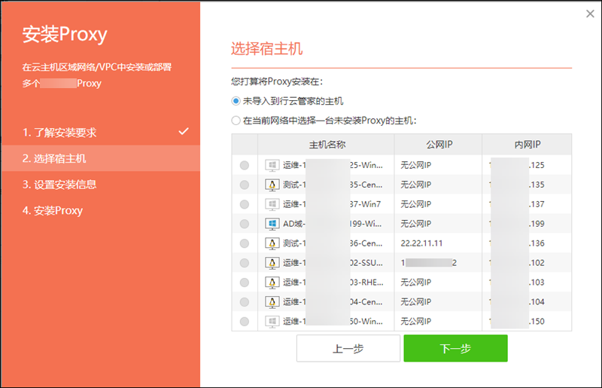Click Linux icon of host with 22.22.11.11
The image size is (602, 388).
[272, 243]
